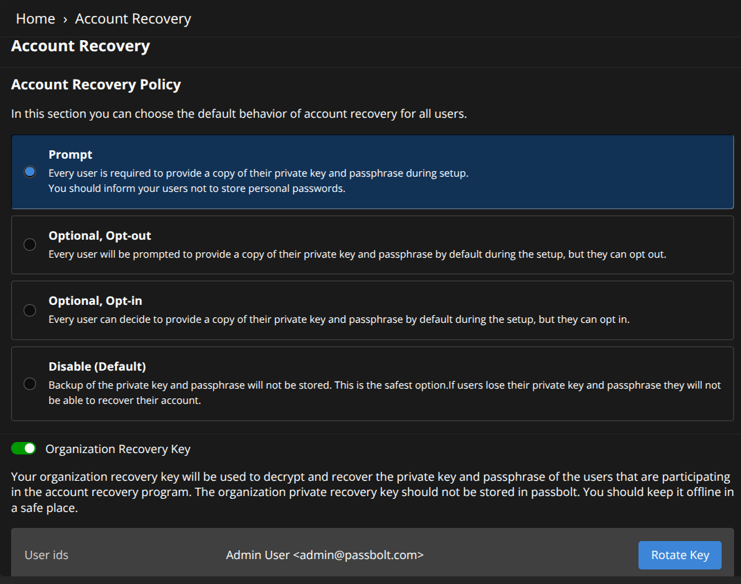741x584 pixels.
Task: Click the organization recovery key explanation paragraph
Action: tap(370, 493)
